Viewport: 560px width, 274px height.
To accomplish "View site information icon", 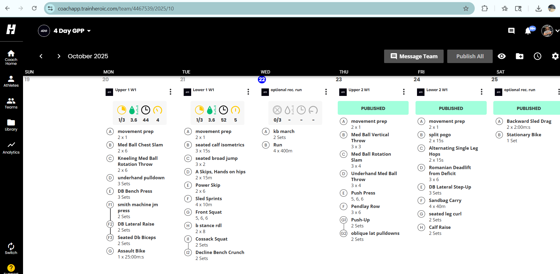I will 51,8.
